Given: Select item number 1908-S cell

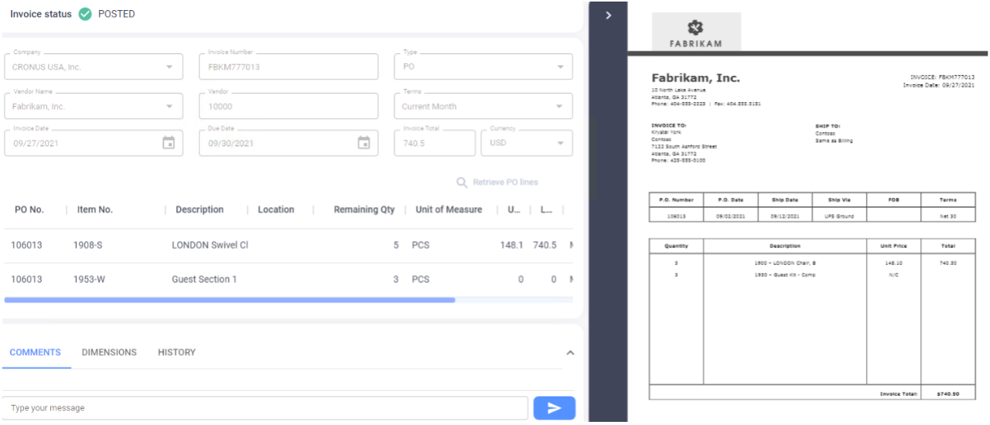Looking at the screenshot, I should (x=87, y=245).
